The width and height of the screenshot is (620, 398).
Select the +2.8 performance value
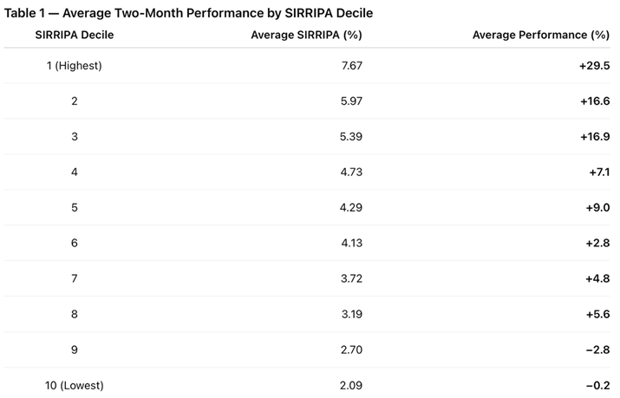(597, 244)
